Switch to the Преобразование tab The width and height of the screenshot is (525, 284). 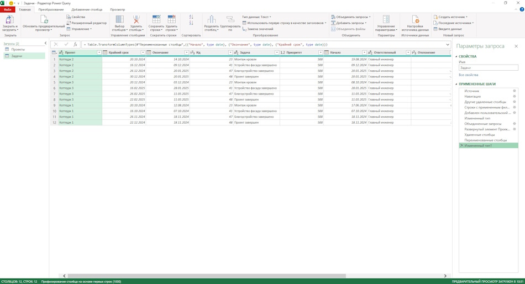(x=51, y=9)
